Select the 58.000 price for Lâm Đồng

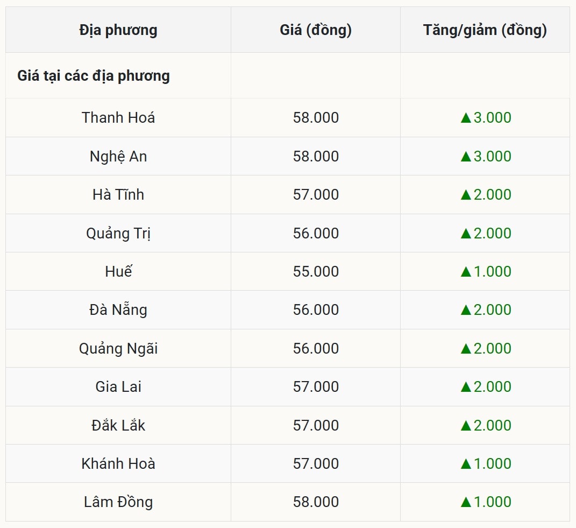(x=316, y=502)
